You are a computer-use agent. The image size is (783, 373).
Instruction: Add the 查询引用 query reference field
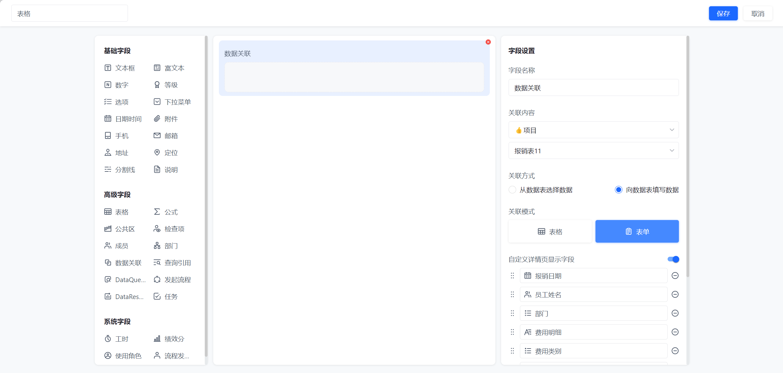[x=172, y=263]
